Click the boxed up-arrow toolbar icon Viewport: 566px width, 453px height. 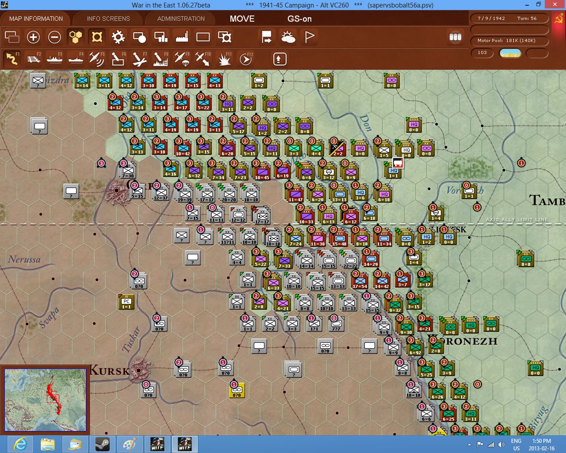point(279,59)
